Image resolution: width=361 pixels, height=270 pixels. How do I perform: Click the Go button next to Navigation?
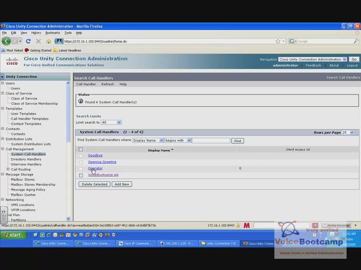click(x=354, y=59)
